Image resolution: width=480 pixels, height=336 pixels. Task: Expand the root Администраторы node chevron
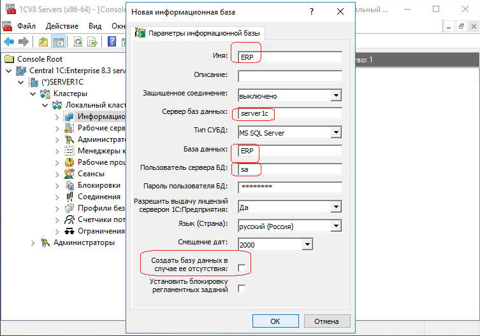pos(33,243)
